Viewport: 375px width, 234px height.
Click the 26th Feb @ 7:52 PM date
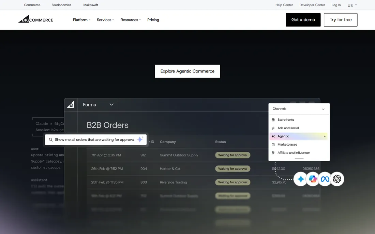107,169
